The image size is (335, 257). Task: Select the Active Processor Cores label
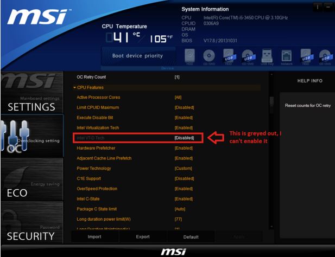[98, 98]
